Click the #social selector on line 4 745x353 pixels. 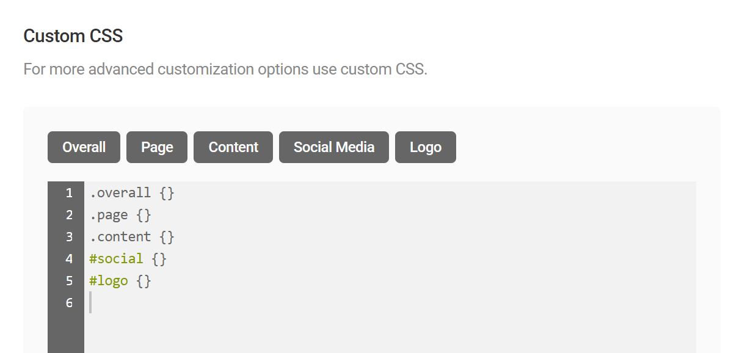[115, 258]
